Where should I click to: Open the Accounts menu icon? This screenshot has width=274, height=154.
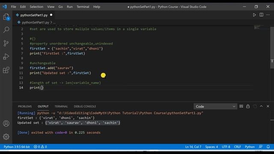pos(6,124)
